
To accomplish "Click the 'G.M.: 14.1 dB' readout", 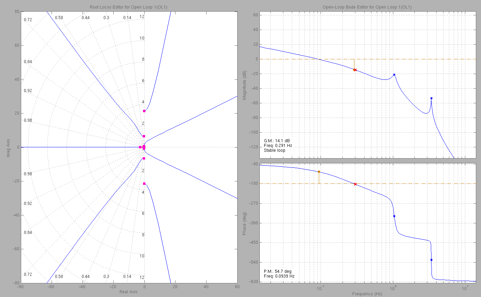I will pyautogui.click(x=277, y=141).
